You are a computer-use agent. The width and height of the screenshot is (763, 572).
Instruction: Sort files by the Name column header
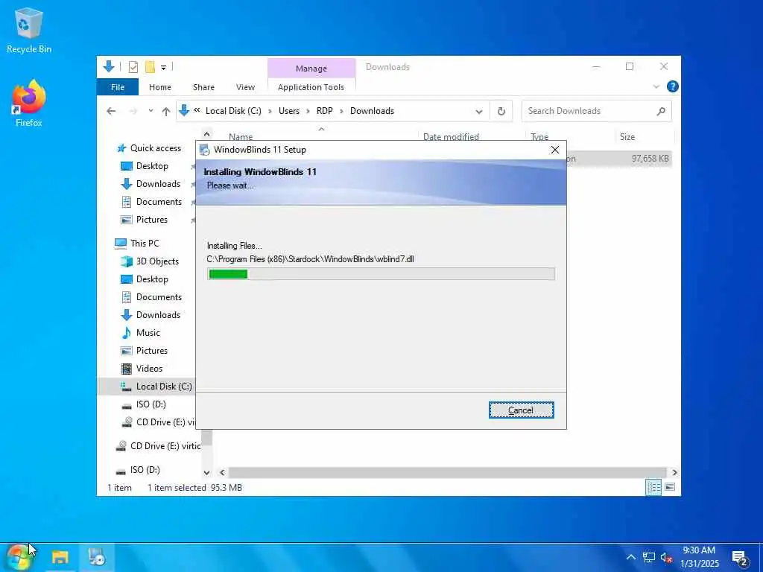(x=241, y=137)
